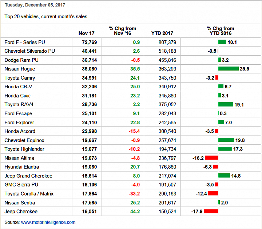
Task: Select the 'Honda Accord' row label
Action: pyautogui.click(x=20, y=131)
